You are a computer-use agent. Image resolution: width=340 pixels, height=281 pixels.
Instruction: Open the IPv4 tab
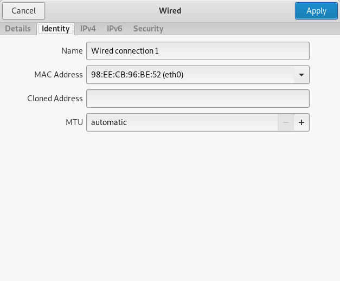pos(88,29)
